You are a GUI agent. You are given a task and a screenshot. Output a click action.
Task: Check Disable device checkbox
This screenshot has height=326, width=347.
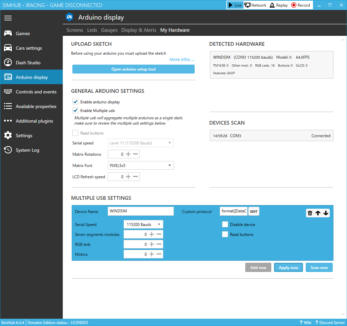(x=225, y=224)
